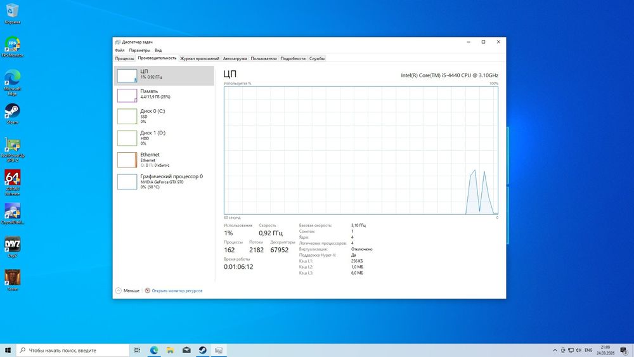Open the Recycle Bin desktop icon
The width and height of the screenshot is (634, 357).
12,13
